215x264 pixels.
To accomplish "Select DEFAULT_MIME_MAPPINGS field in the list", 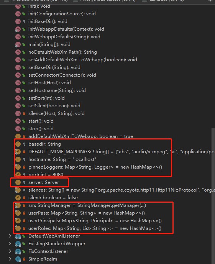I will click(121, 152).
